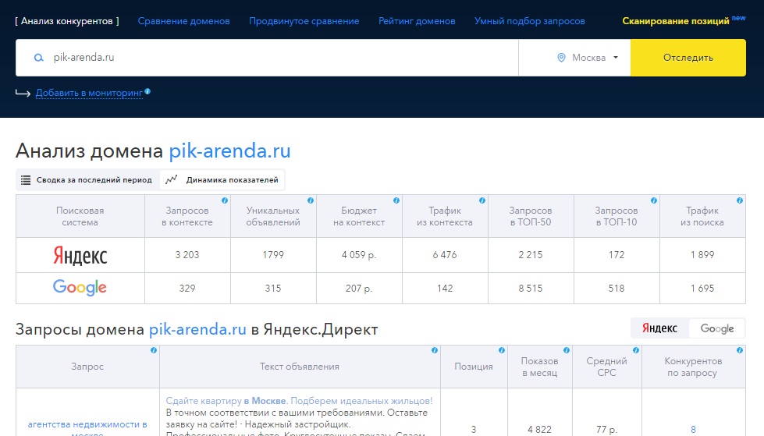The image size is (764, 436).
Task: Open Умный подбор запросов
Action: click(530, 21)
